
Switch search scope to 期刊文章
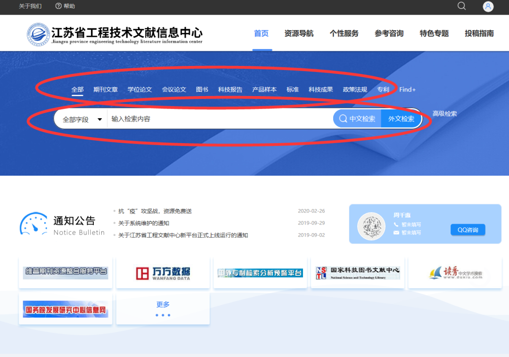105,89
